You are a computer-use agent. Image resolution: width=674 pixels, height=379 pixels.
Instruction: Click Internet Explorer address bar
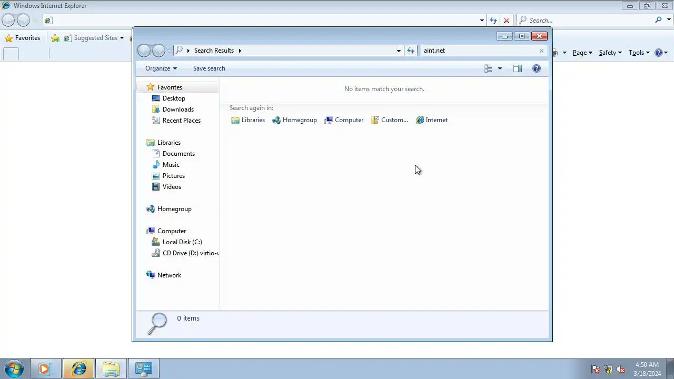[261, 21]
